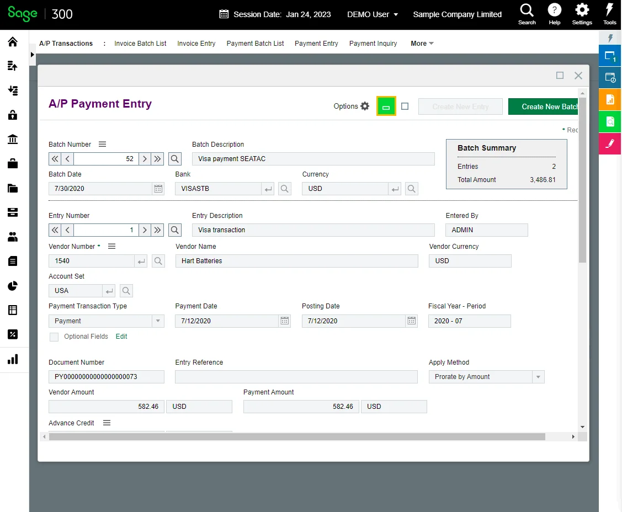
Task: Expand the Payment Transaction Type dropdown
Action: (x=157, y=321)
